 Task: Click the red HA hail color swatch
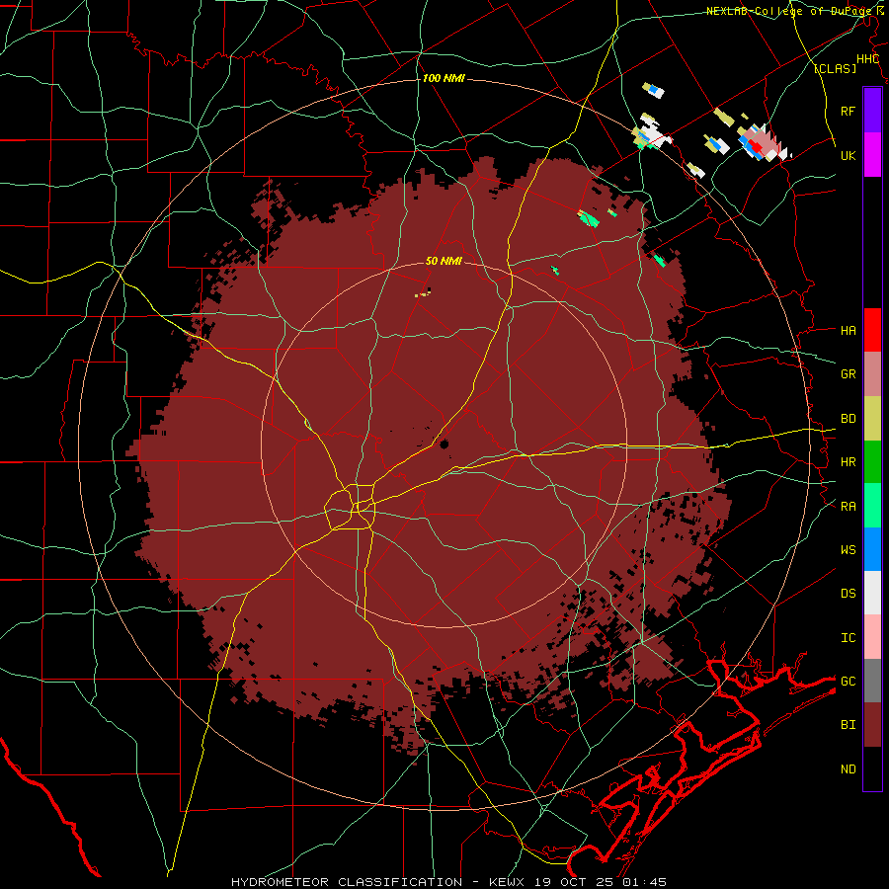coord(872,330)
